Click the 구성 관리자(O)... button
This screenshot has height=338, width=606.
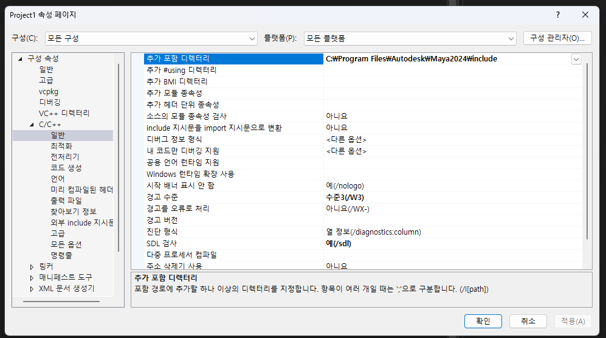click(557, 38)
